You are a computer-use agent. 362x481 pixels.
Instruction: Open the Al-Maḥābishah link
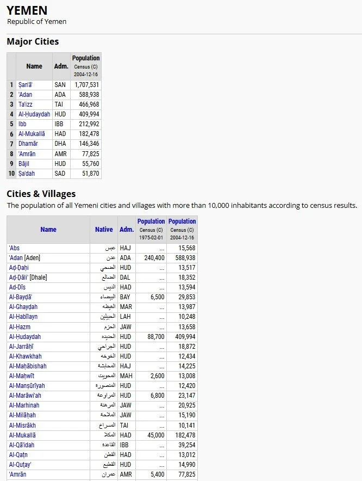(x=28, y=366)
